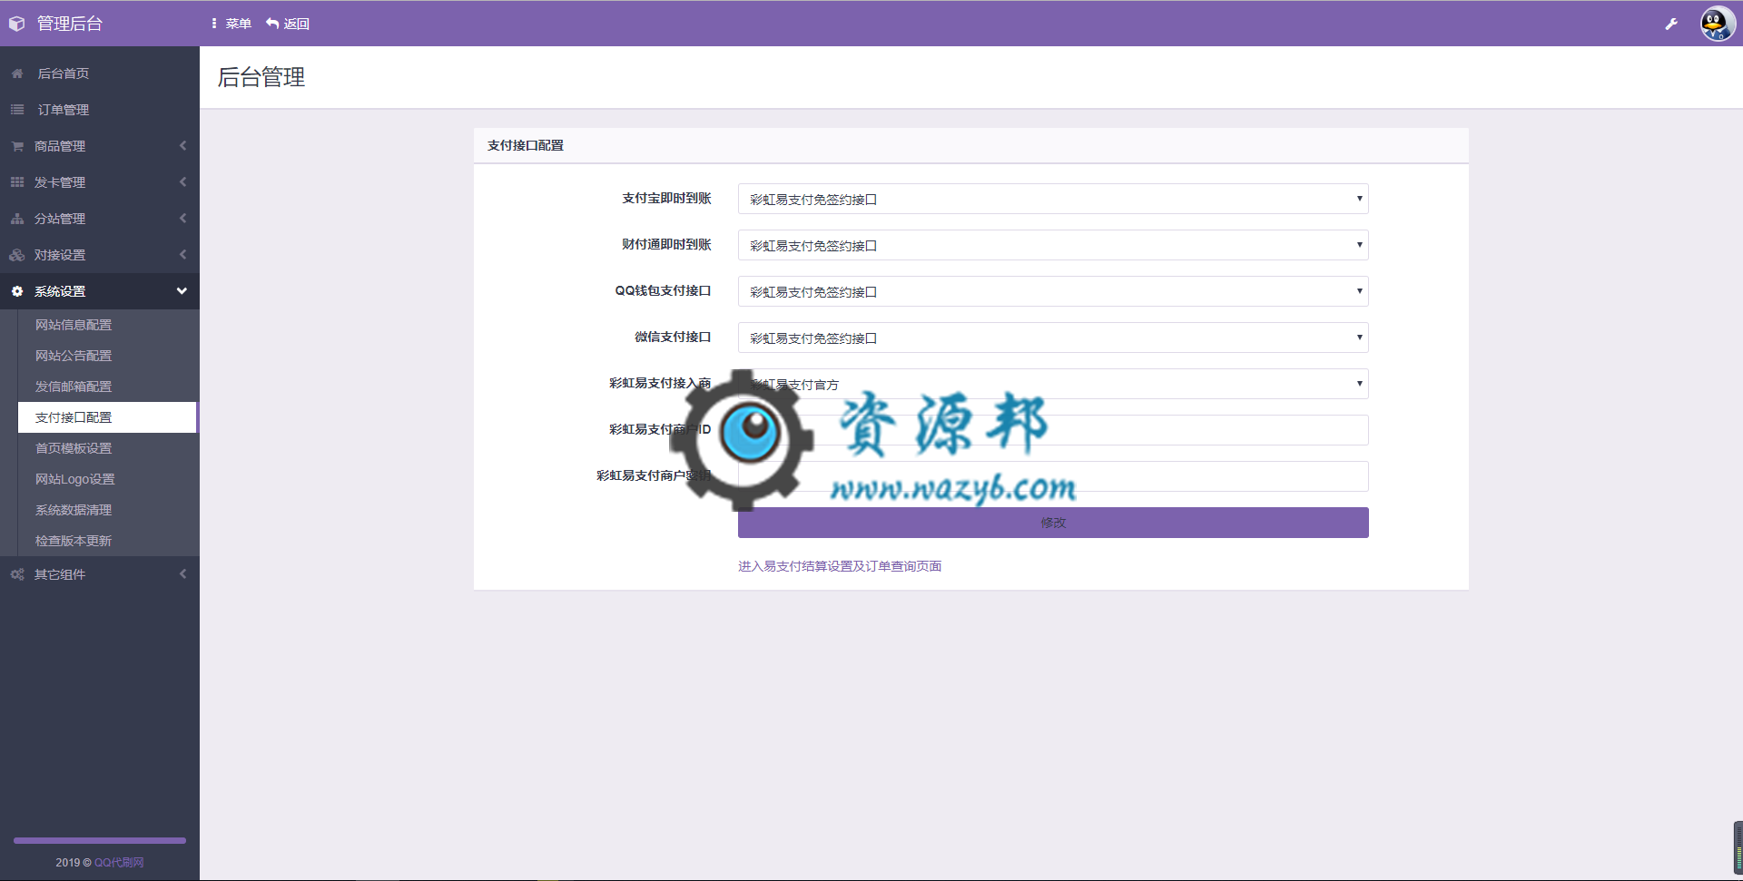The height and width of the screenshot is (881, 1743).
Task: Open the 彩虹易支付接入商 dropdown
Action: tap(1053, 384)
